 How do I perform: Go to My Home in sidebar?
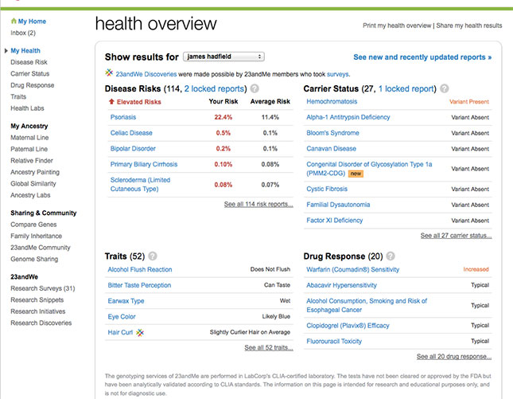coord(32,22)
